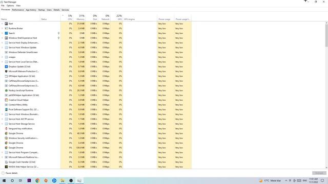The image size is (328, 184).
Task: Expand the Runtime Broker process group
Action: coord(2,29)
